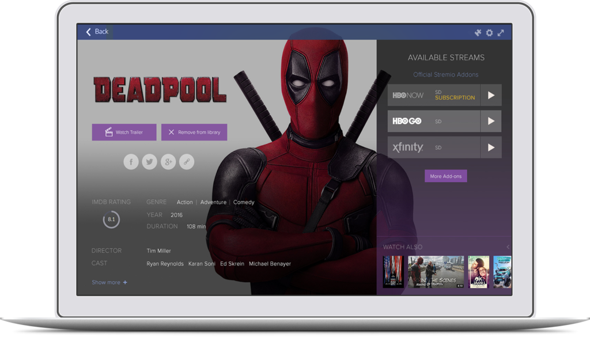590x337 pixels.
Task: Share on Facebook
Action: pos(131,162)
